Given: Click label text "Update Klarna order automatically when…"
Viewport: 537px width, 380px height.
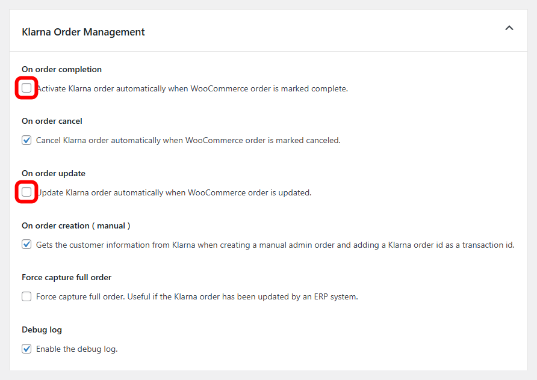Looking at the screenshot, I should [175, 193].
